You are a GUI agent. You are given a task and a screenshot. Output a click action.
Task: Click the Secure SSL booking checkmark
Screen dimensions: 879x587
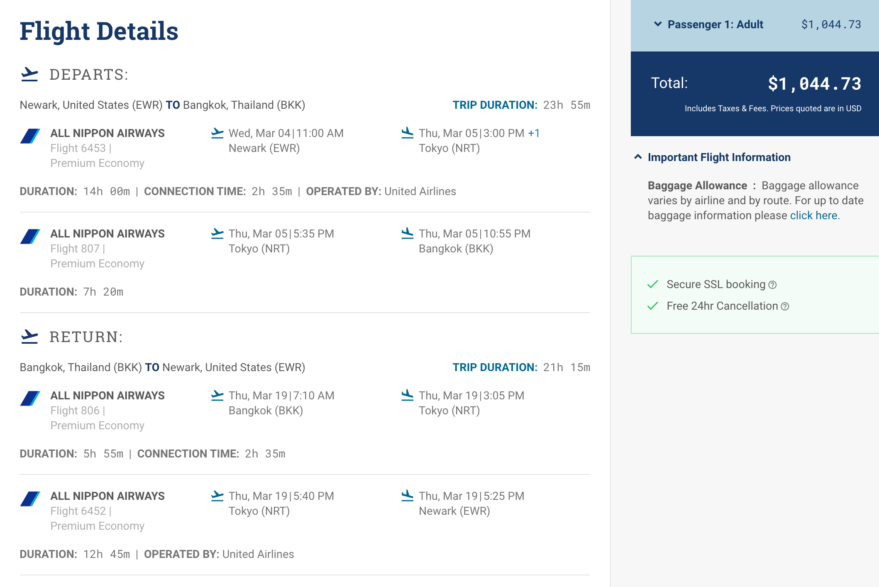tap(653, 284)
